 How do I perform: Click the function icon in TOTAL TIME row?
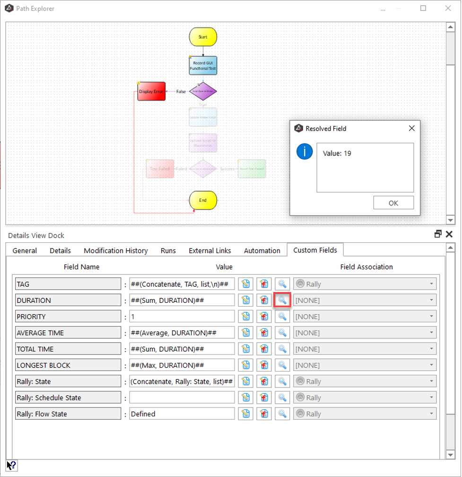click(264, 349)
